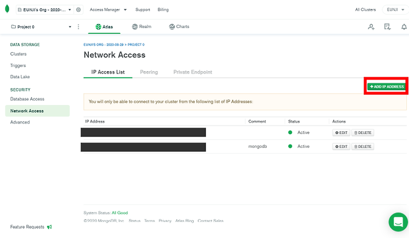Open organization settings gear icon
Viewport: 409px width, 238px height.
pyautogui.click(x=78, y=10)
